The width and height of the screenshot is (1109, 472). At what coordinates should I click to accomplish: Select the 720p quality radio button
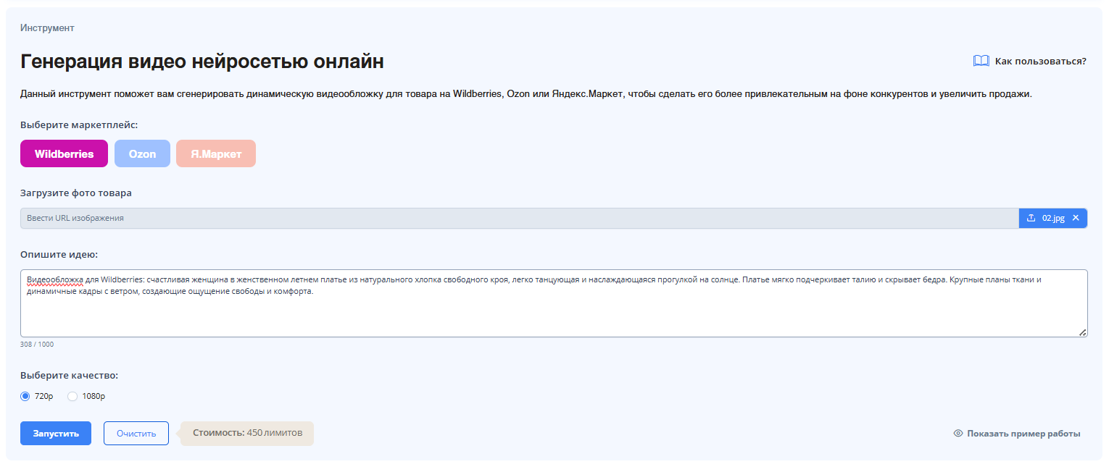pos(25,396)
